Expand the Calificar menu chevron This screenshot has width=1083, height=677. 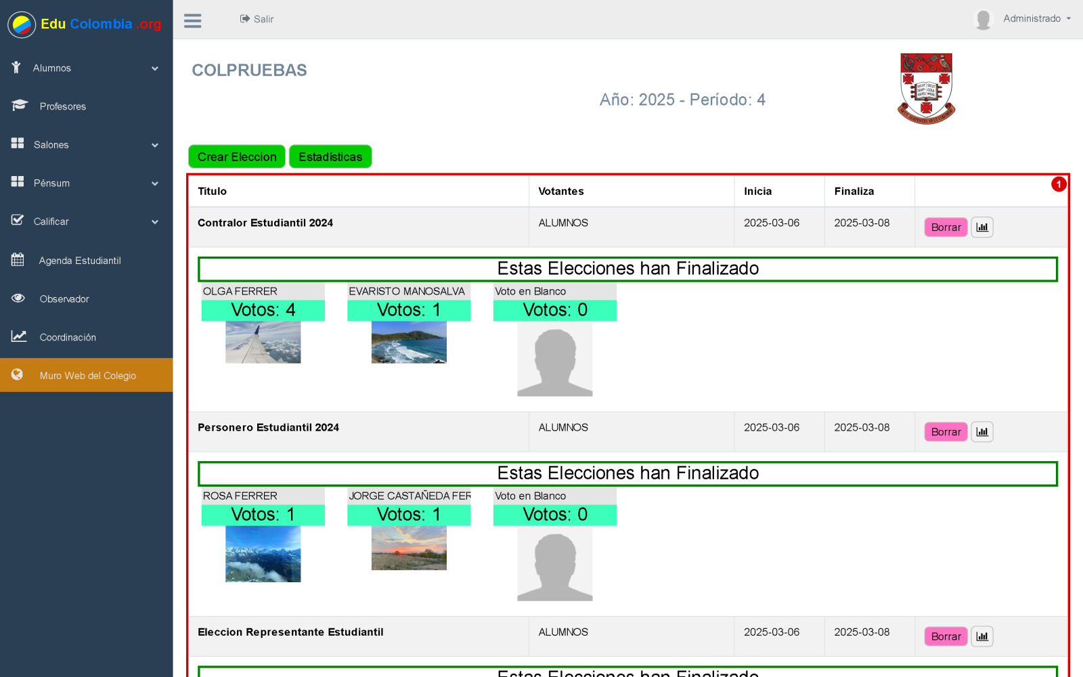[x=155, y=221]
